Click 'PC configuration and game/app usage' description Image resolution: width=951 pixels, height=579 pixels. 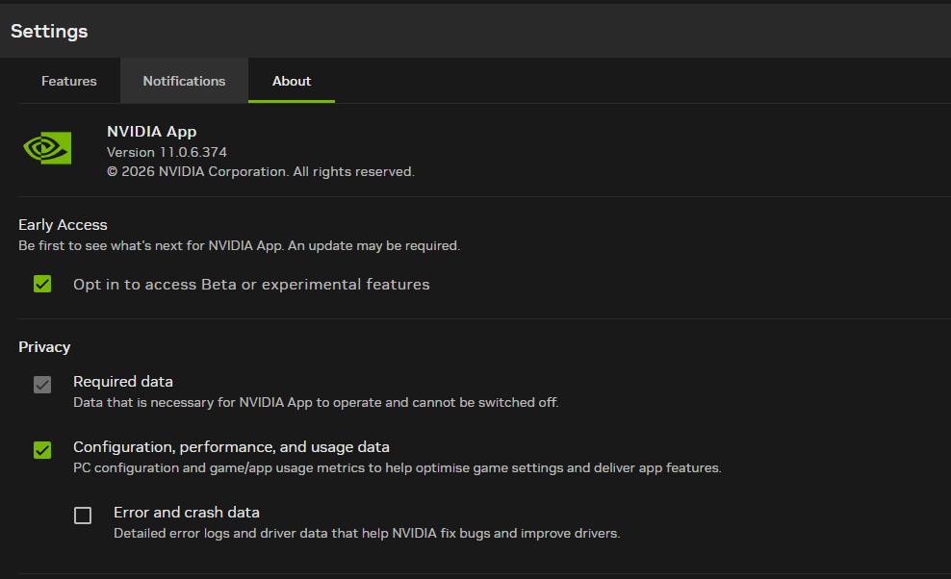(x=398, y=467)
